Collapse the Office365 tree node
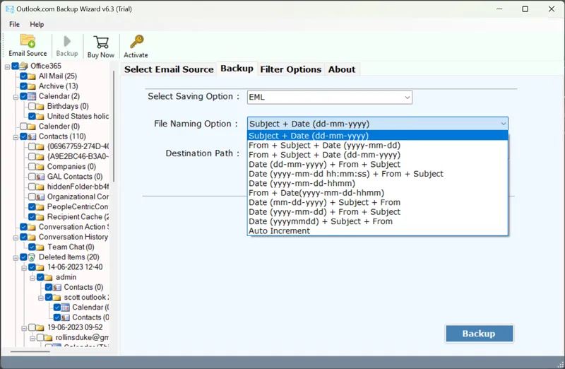Image resolution: width=565 pixels, height=369 pixels. tap(7, 66)
